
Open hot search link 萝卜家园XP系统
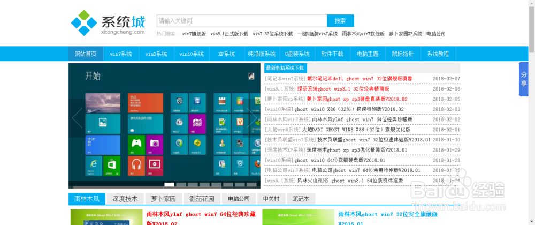[406, 34]
